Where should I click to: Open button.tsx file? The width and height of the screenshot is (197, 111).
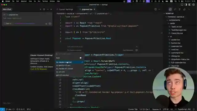[176, 43]
